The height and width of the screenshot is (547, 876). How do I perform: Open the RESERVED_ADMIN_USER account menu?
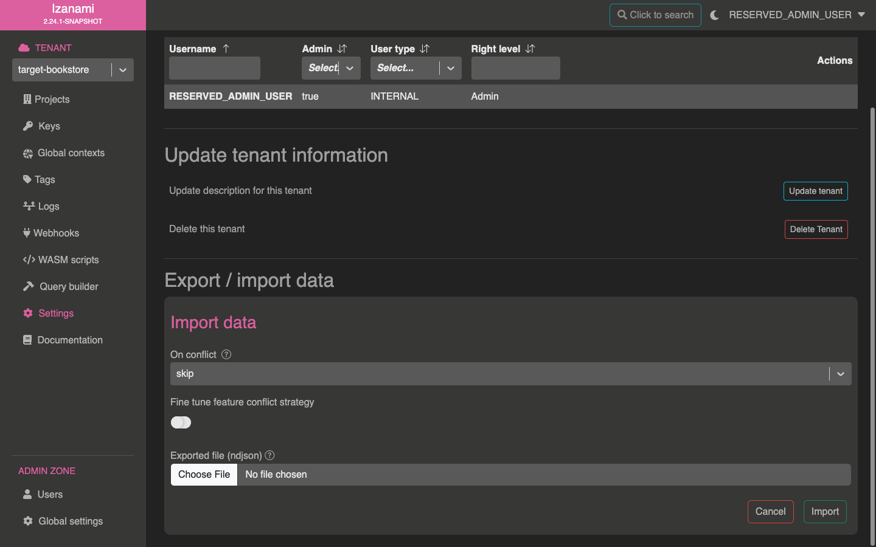(x=797, y=15)
